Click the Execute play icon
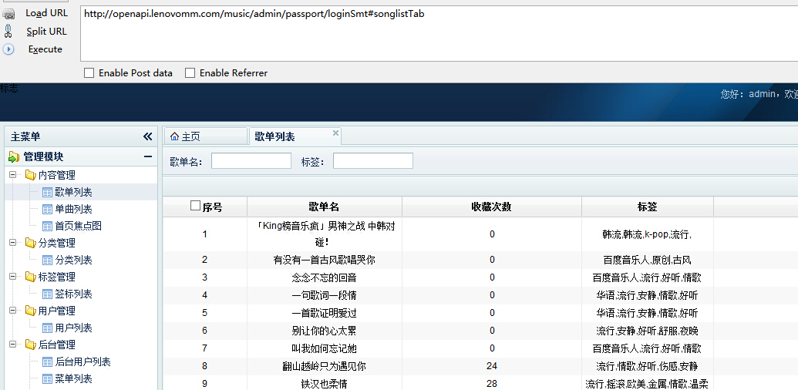The image size is (798, 390). point(8,49)
